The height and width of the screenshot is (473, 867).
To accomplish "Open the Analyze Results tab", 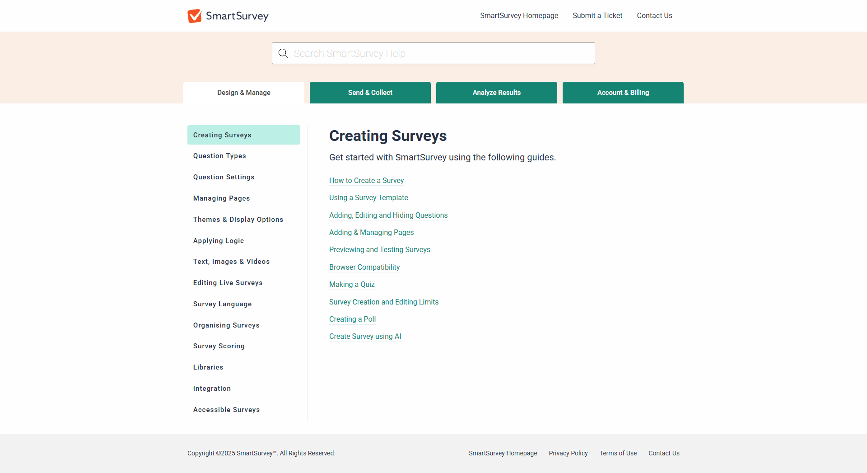I will pos(496,93).
